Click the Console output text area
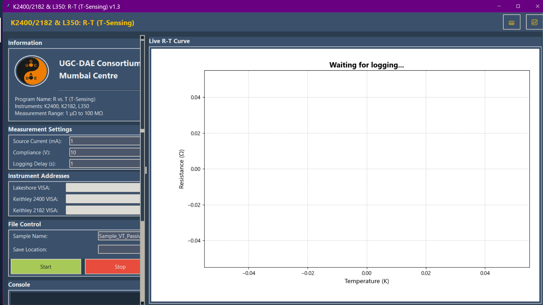The image size is (543, 305). [75, 298]
